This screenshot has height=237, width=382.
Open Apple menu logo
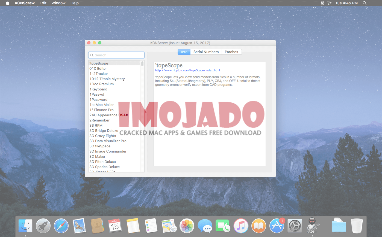[7, 3]
